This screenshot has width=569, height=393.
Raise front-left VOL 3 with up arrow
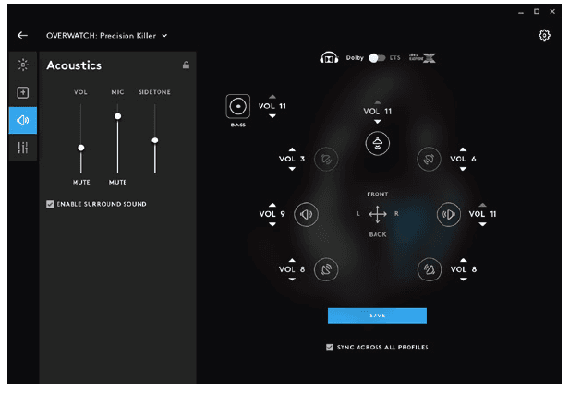point(292,149)
